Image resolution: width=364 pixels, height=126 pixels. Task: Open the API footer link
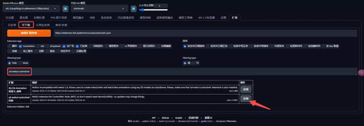coord(153,118)
